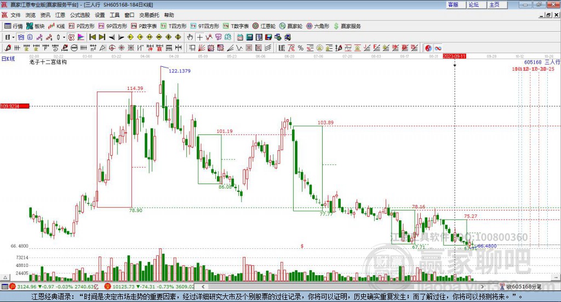Open the calculator icon

point(249,37)
